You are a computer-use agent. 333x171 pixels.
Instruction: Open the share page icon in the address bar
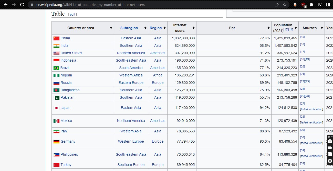(277, 5)
